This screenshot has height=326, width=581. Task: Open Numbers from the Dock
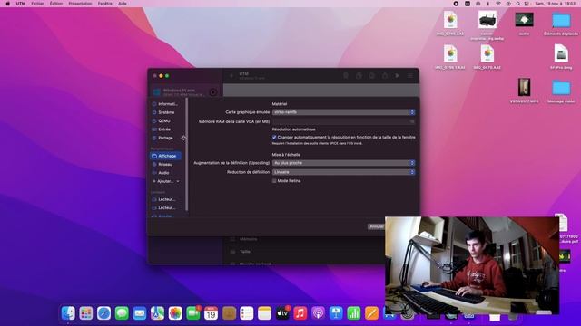pos(354,313)
